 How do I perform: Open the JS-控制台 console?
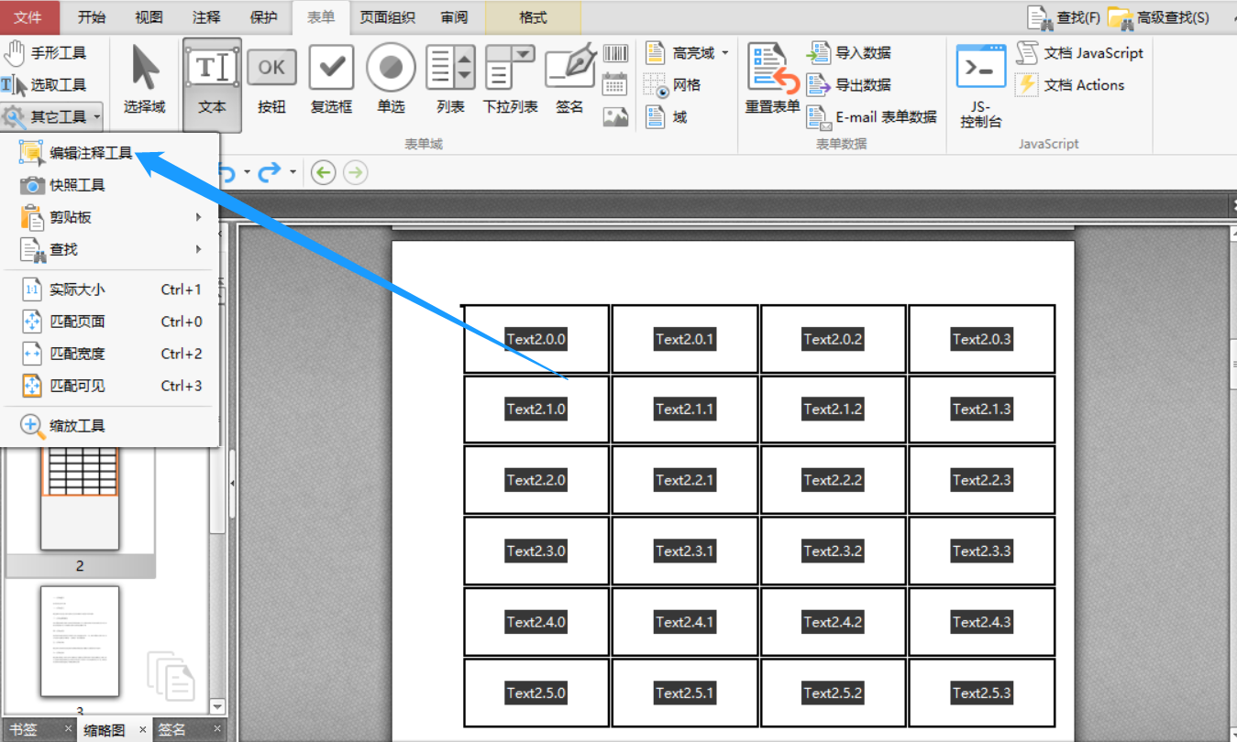[x=981, y=86]
